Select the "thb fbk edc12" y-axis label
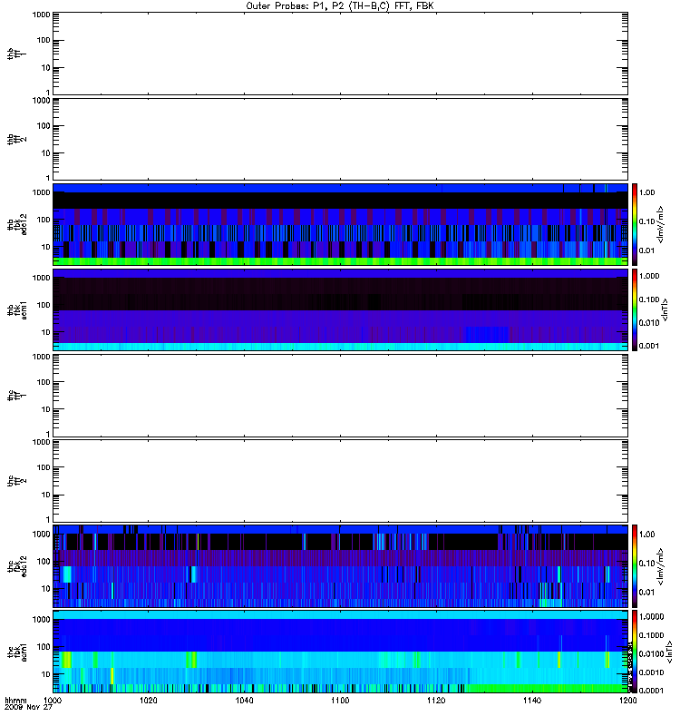This screenshot has height=726, width=680. [x=17, y=224]
